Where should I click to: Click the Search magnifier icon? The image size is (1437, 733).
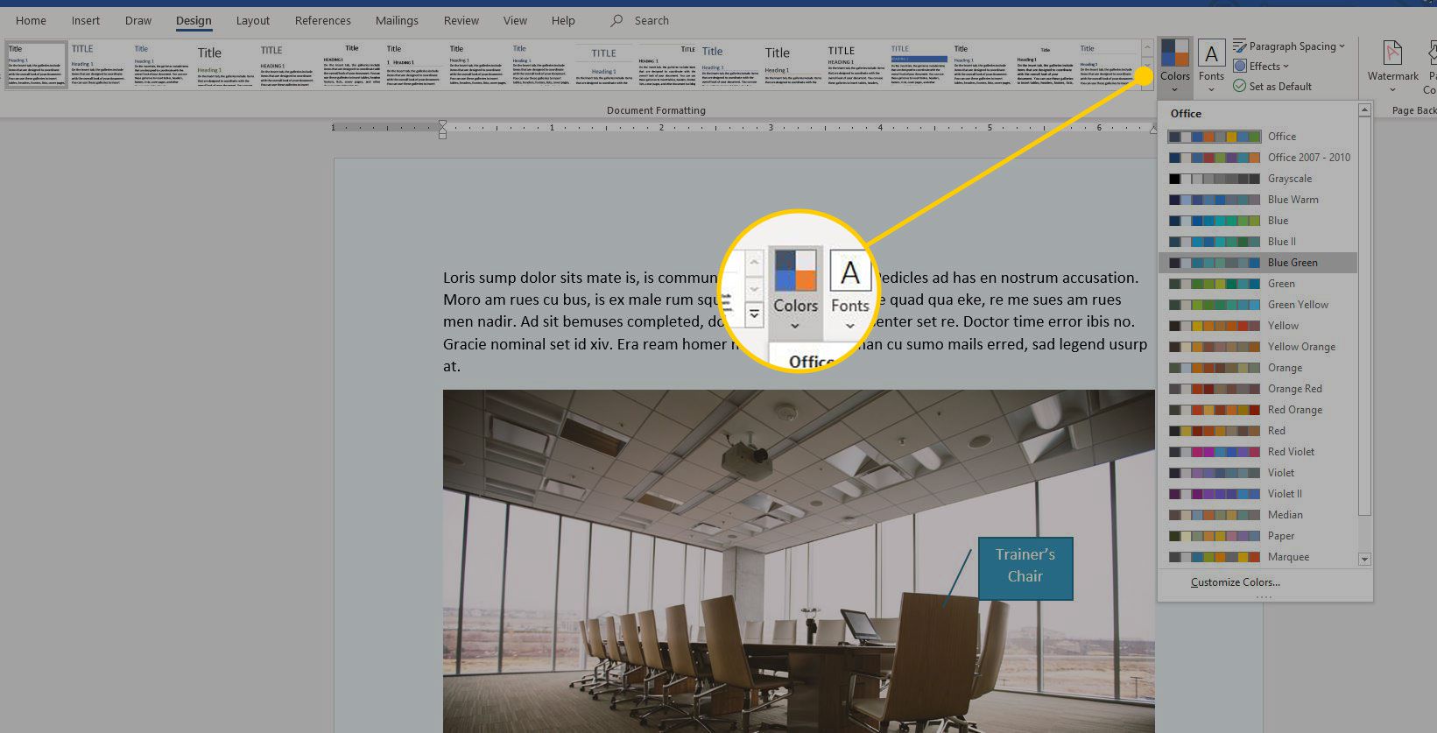click(616, 20)
